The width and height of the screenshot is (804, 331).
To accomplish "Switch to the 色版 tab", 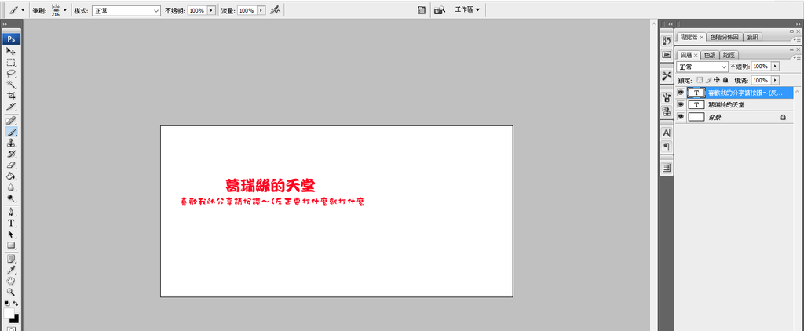I will (x=710, y=55).
